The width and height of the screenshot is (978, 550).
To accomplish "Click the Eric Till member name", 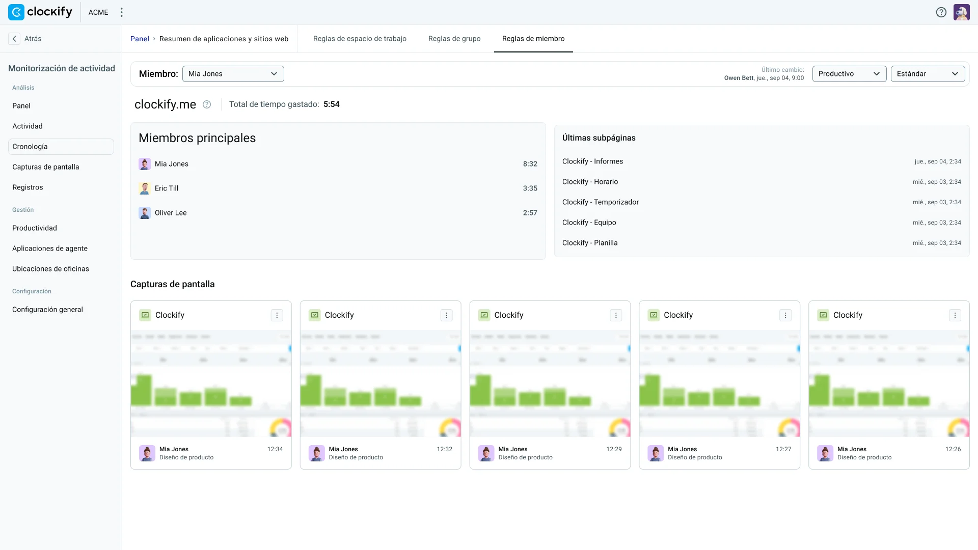I will [167, 188].
